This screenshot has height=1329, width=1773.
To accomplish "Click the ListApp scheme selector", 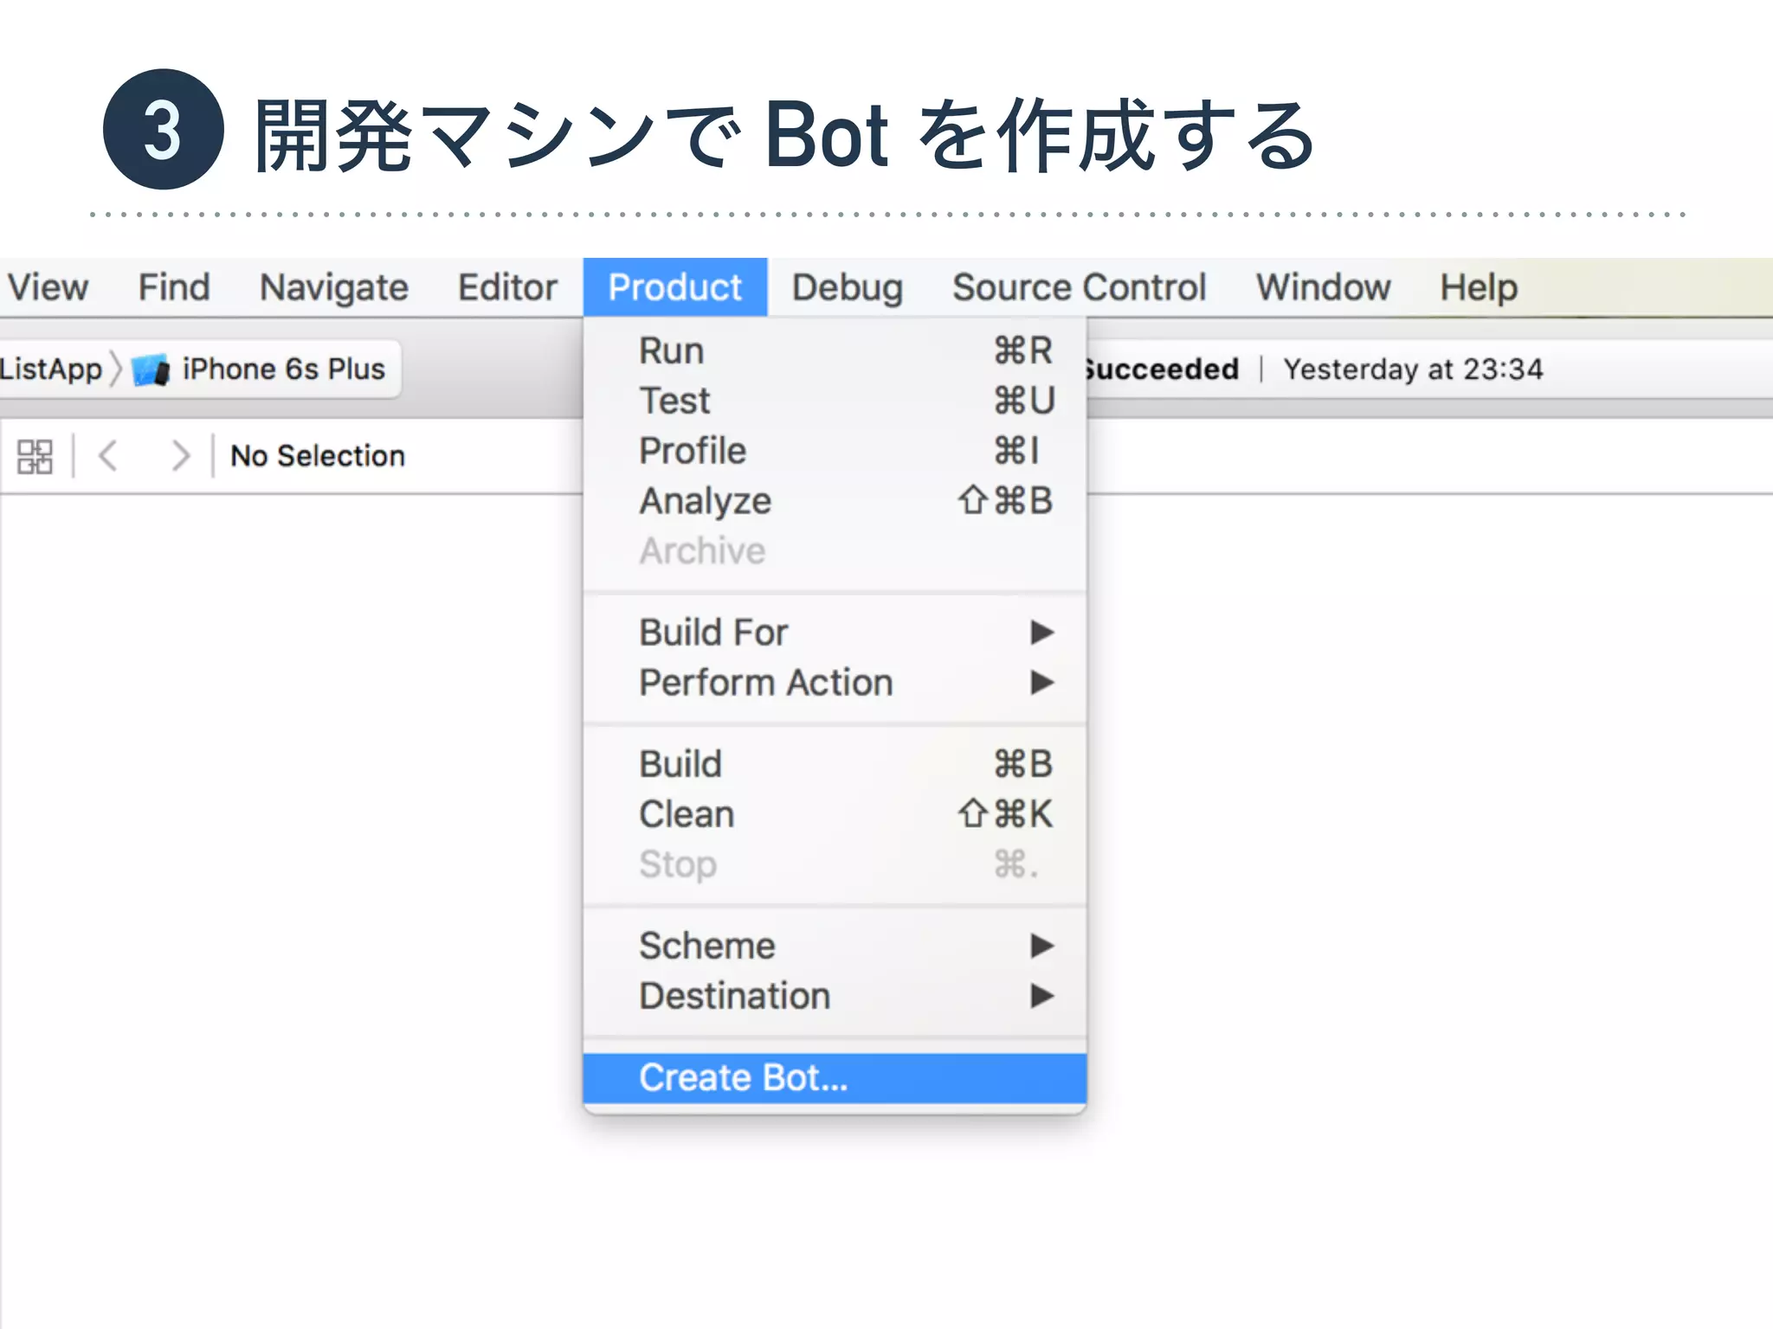I will coord(50,369).
